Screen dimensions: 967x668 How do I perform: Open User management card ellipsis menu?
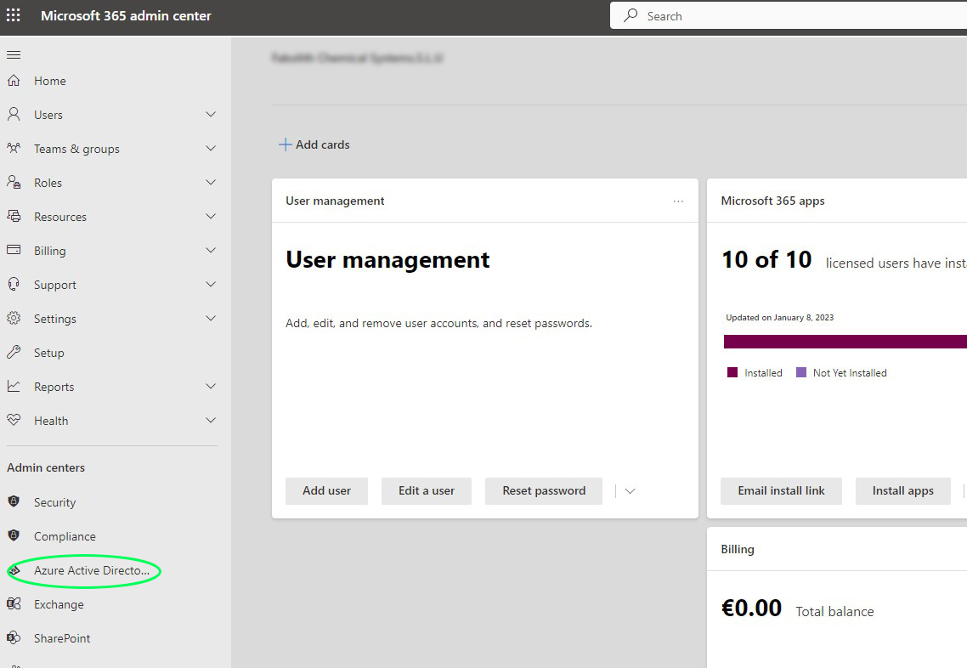click(678, 201)
